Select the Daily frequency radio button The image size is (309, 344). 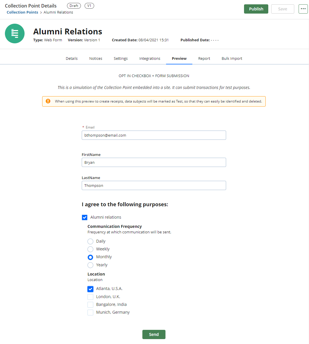(90, 241)
